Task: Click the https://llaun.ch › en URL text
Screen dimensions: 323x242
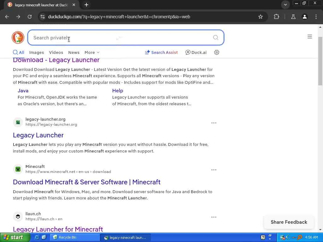Action: [44, 219]
